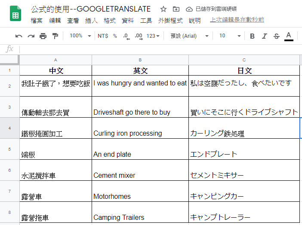The width and height of the screenshot is (302, 225).
Task: Redo the last action
Action: 31,36
